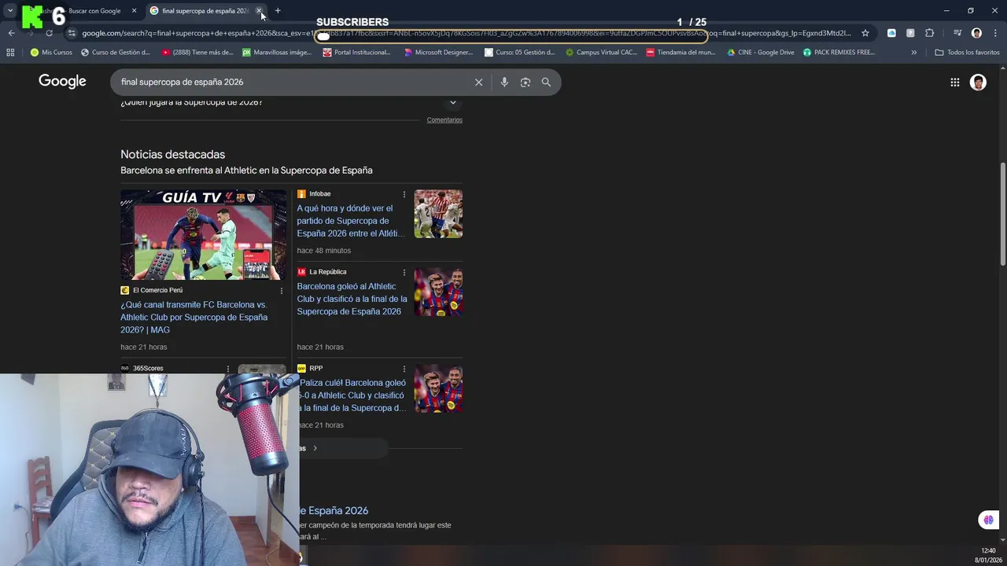Open the Chrome profile avatar in toolbar
The height and width of the screenshot is (566, 1007).
976,33
